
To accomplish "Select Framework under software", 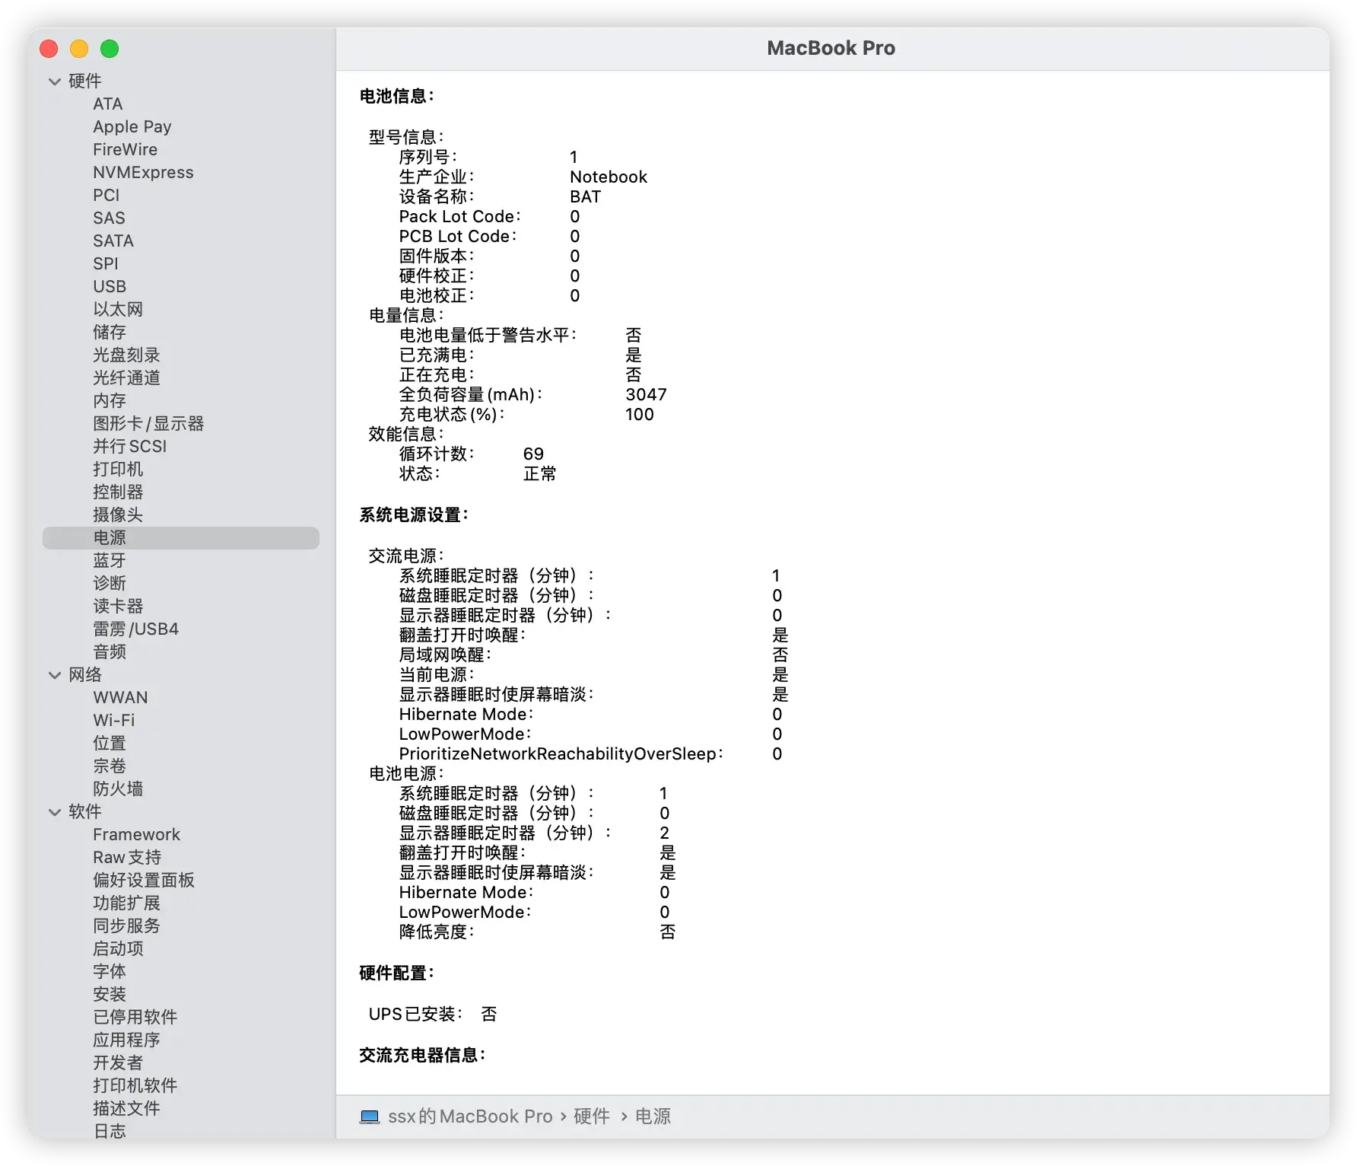I will (137, 835).
